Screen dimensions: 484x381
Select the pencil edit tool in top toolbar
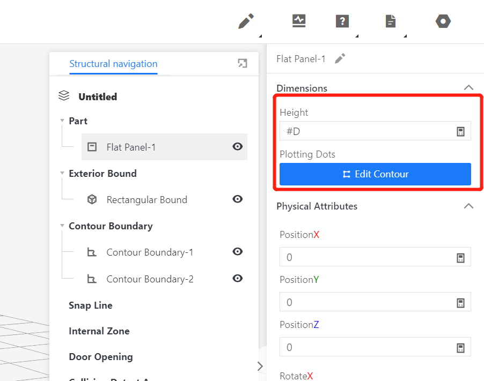click(x=246, y=21)
